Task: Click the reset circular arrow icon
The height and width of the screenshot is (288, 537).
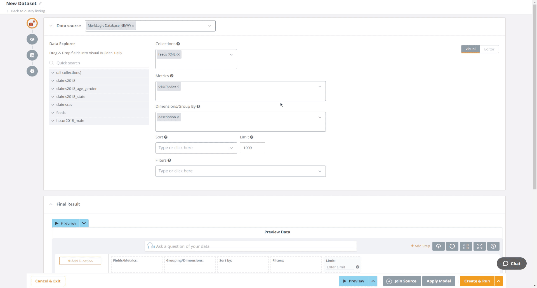Action: (x=452, y=246)
